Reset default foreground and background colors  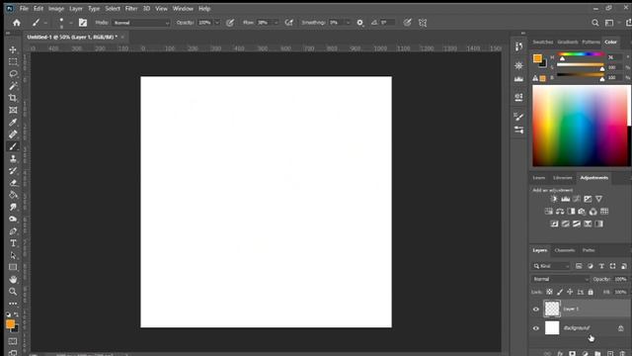8,314
